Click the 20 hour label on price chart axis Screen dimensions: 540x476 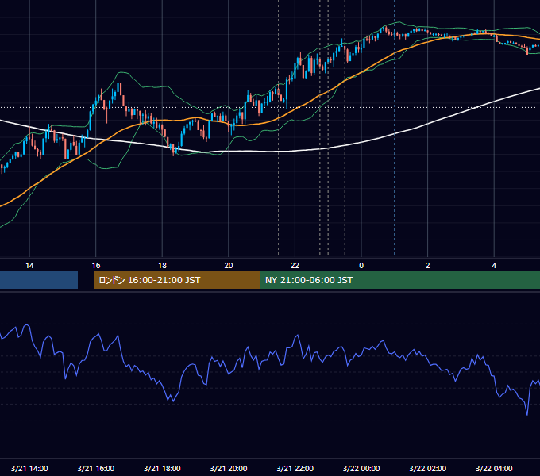tap(229, 266)
